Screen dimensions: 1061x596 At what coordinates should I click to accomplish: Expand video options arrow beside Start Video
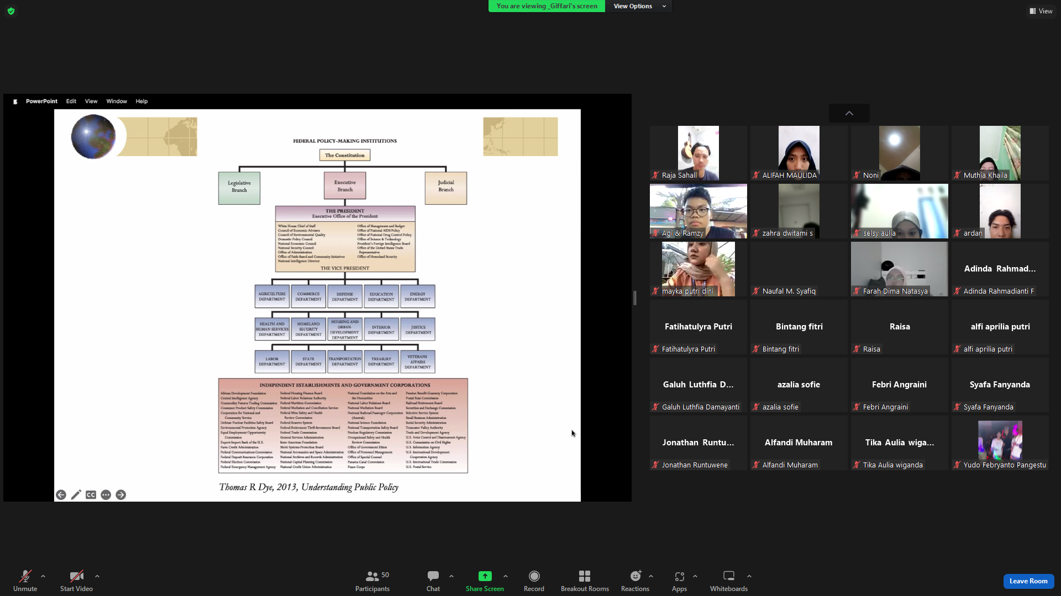coord(97,576)
